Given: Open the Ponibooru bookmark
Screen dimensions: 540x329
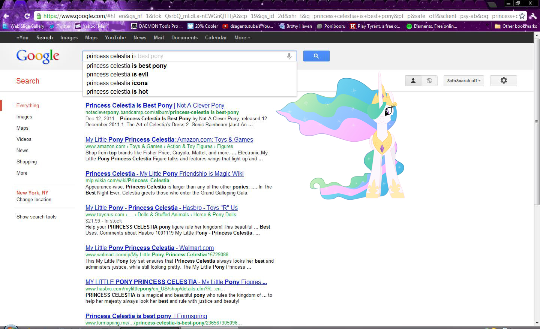Looking at the screenshot, I should pyautogui.click(x=331, y=26).
